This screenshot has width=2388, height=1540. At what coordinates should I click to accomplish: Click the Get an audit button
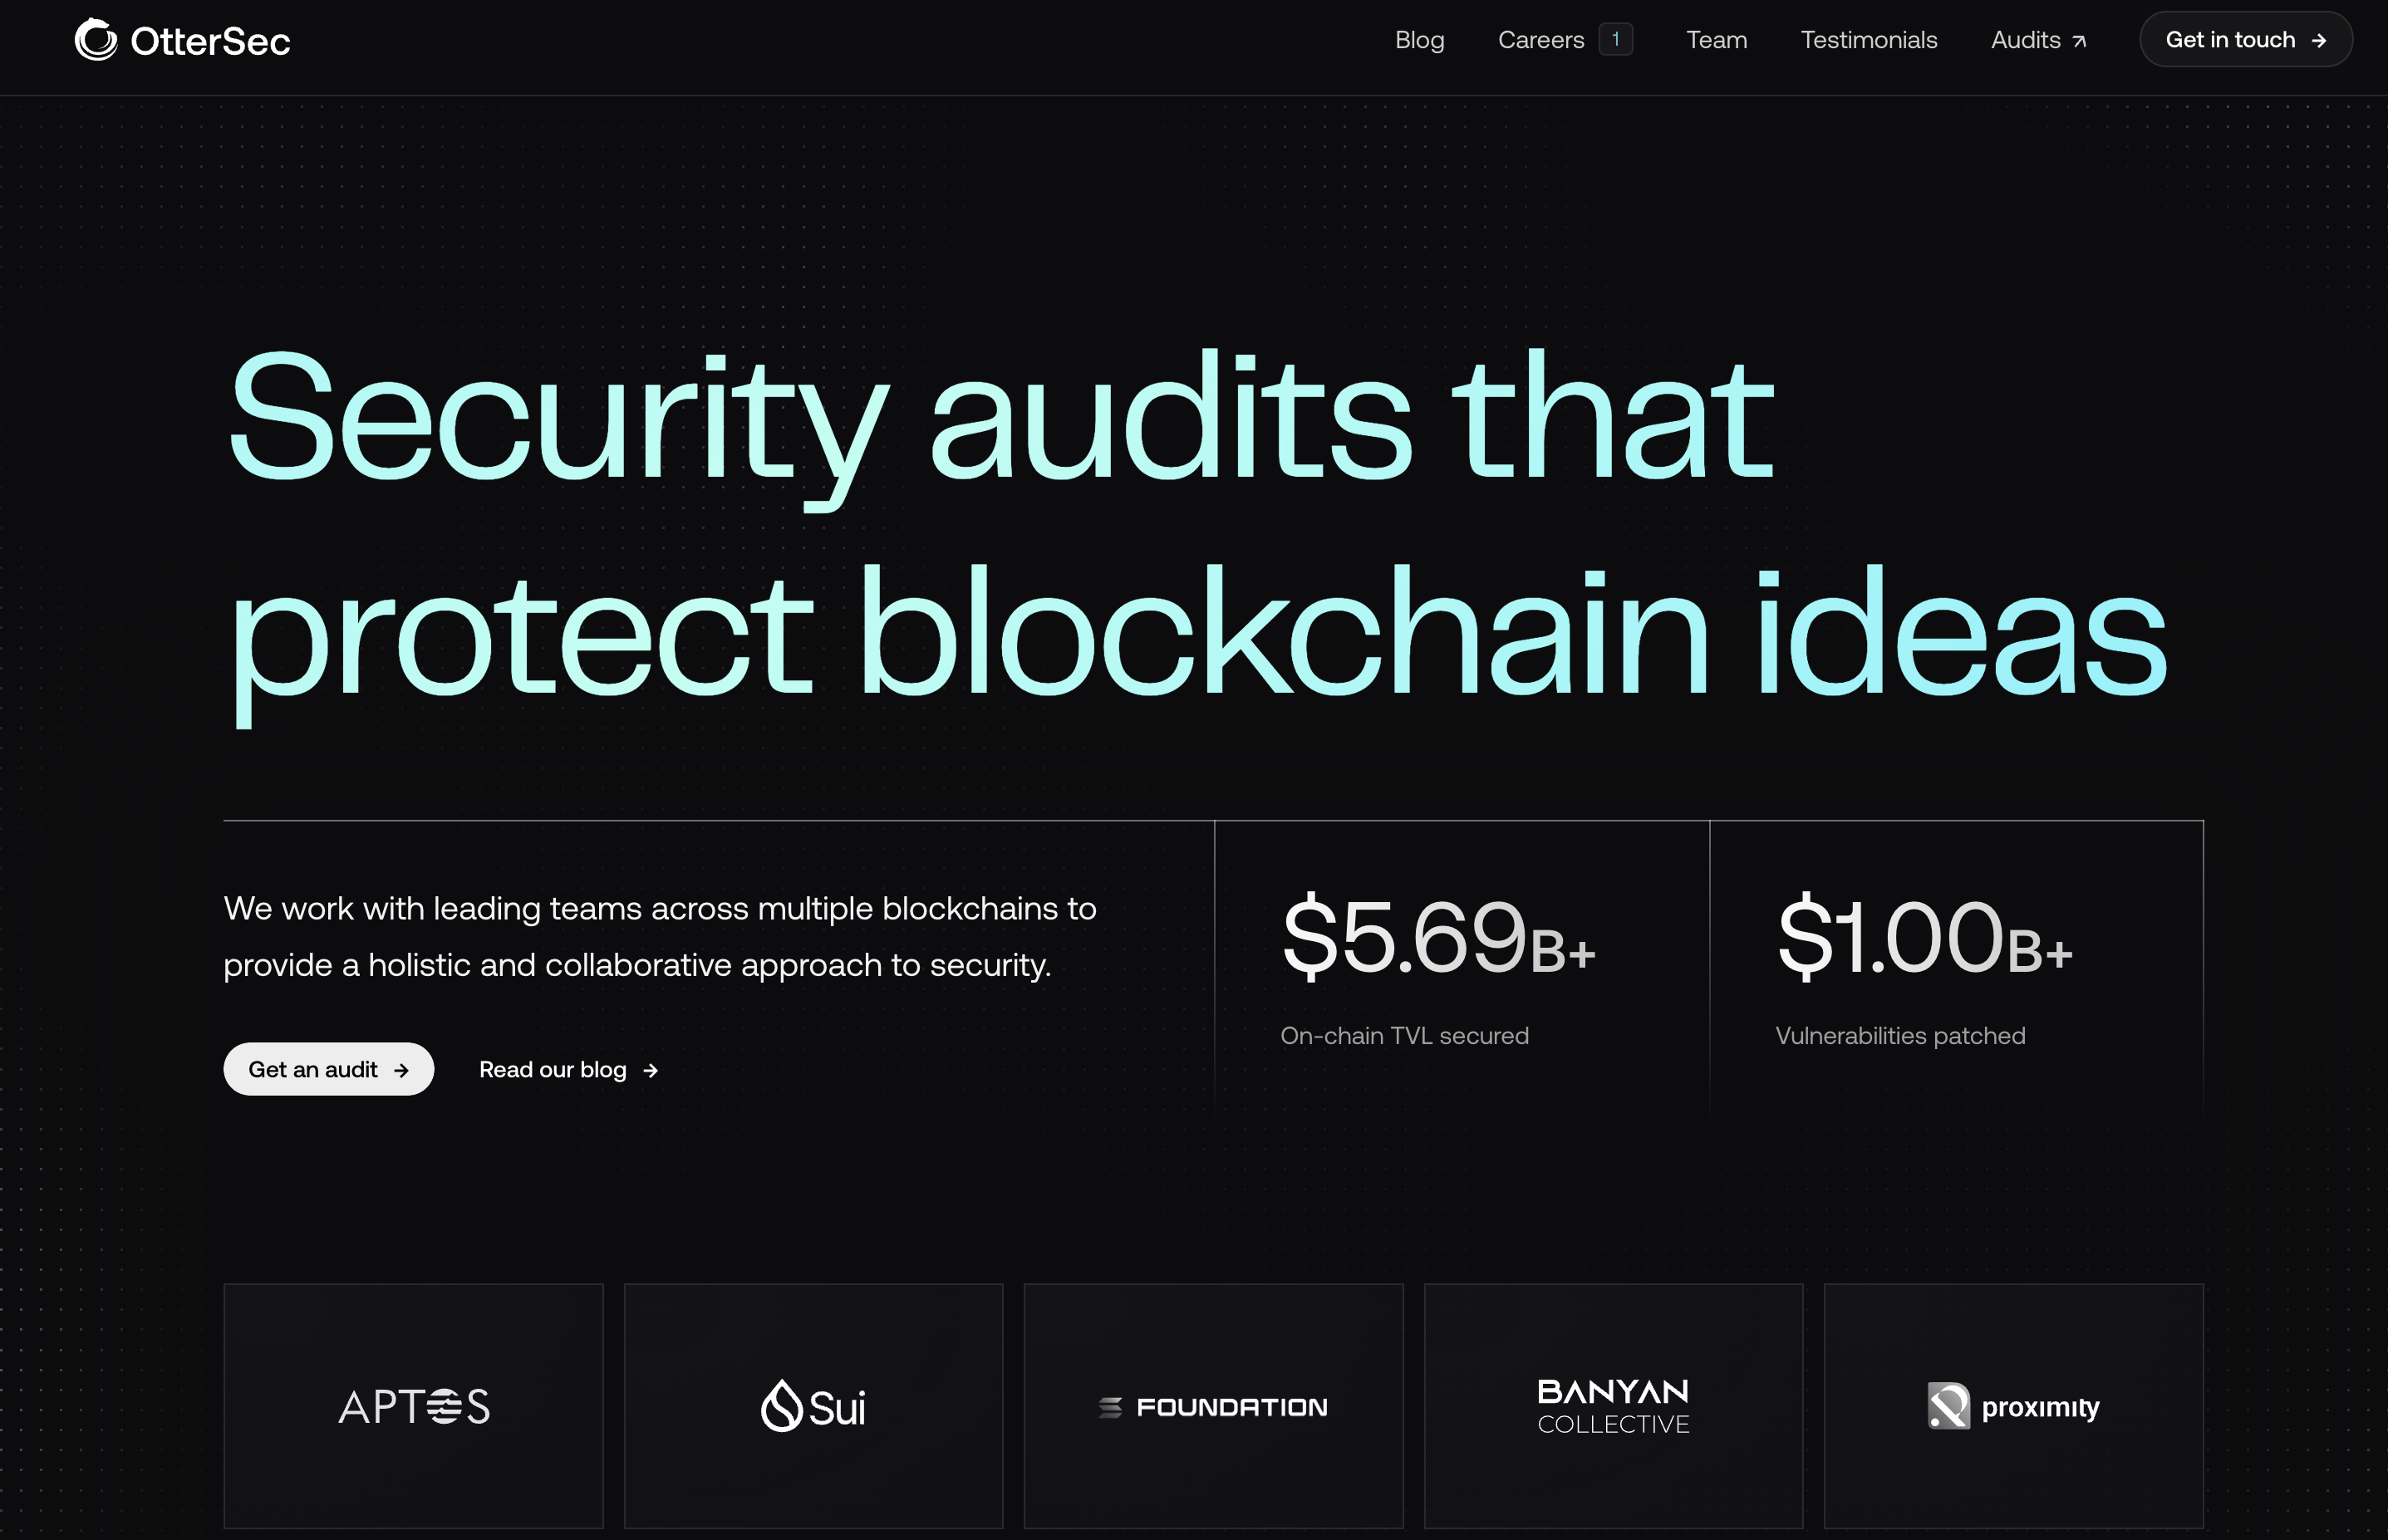pos(328,1068)
